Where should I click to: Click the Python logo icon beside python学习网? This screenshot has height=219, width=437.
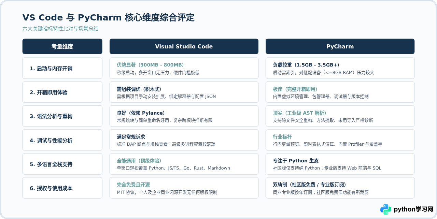click(x=386, y=209)
